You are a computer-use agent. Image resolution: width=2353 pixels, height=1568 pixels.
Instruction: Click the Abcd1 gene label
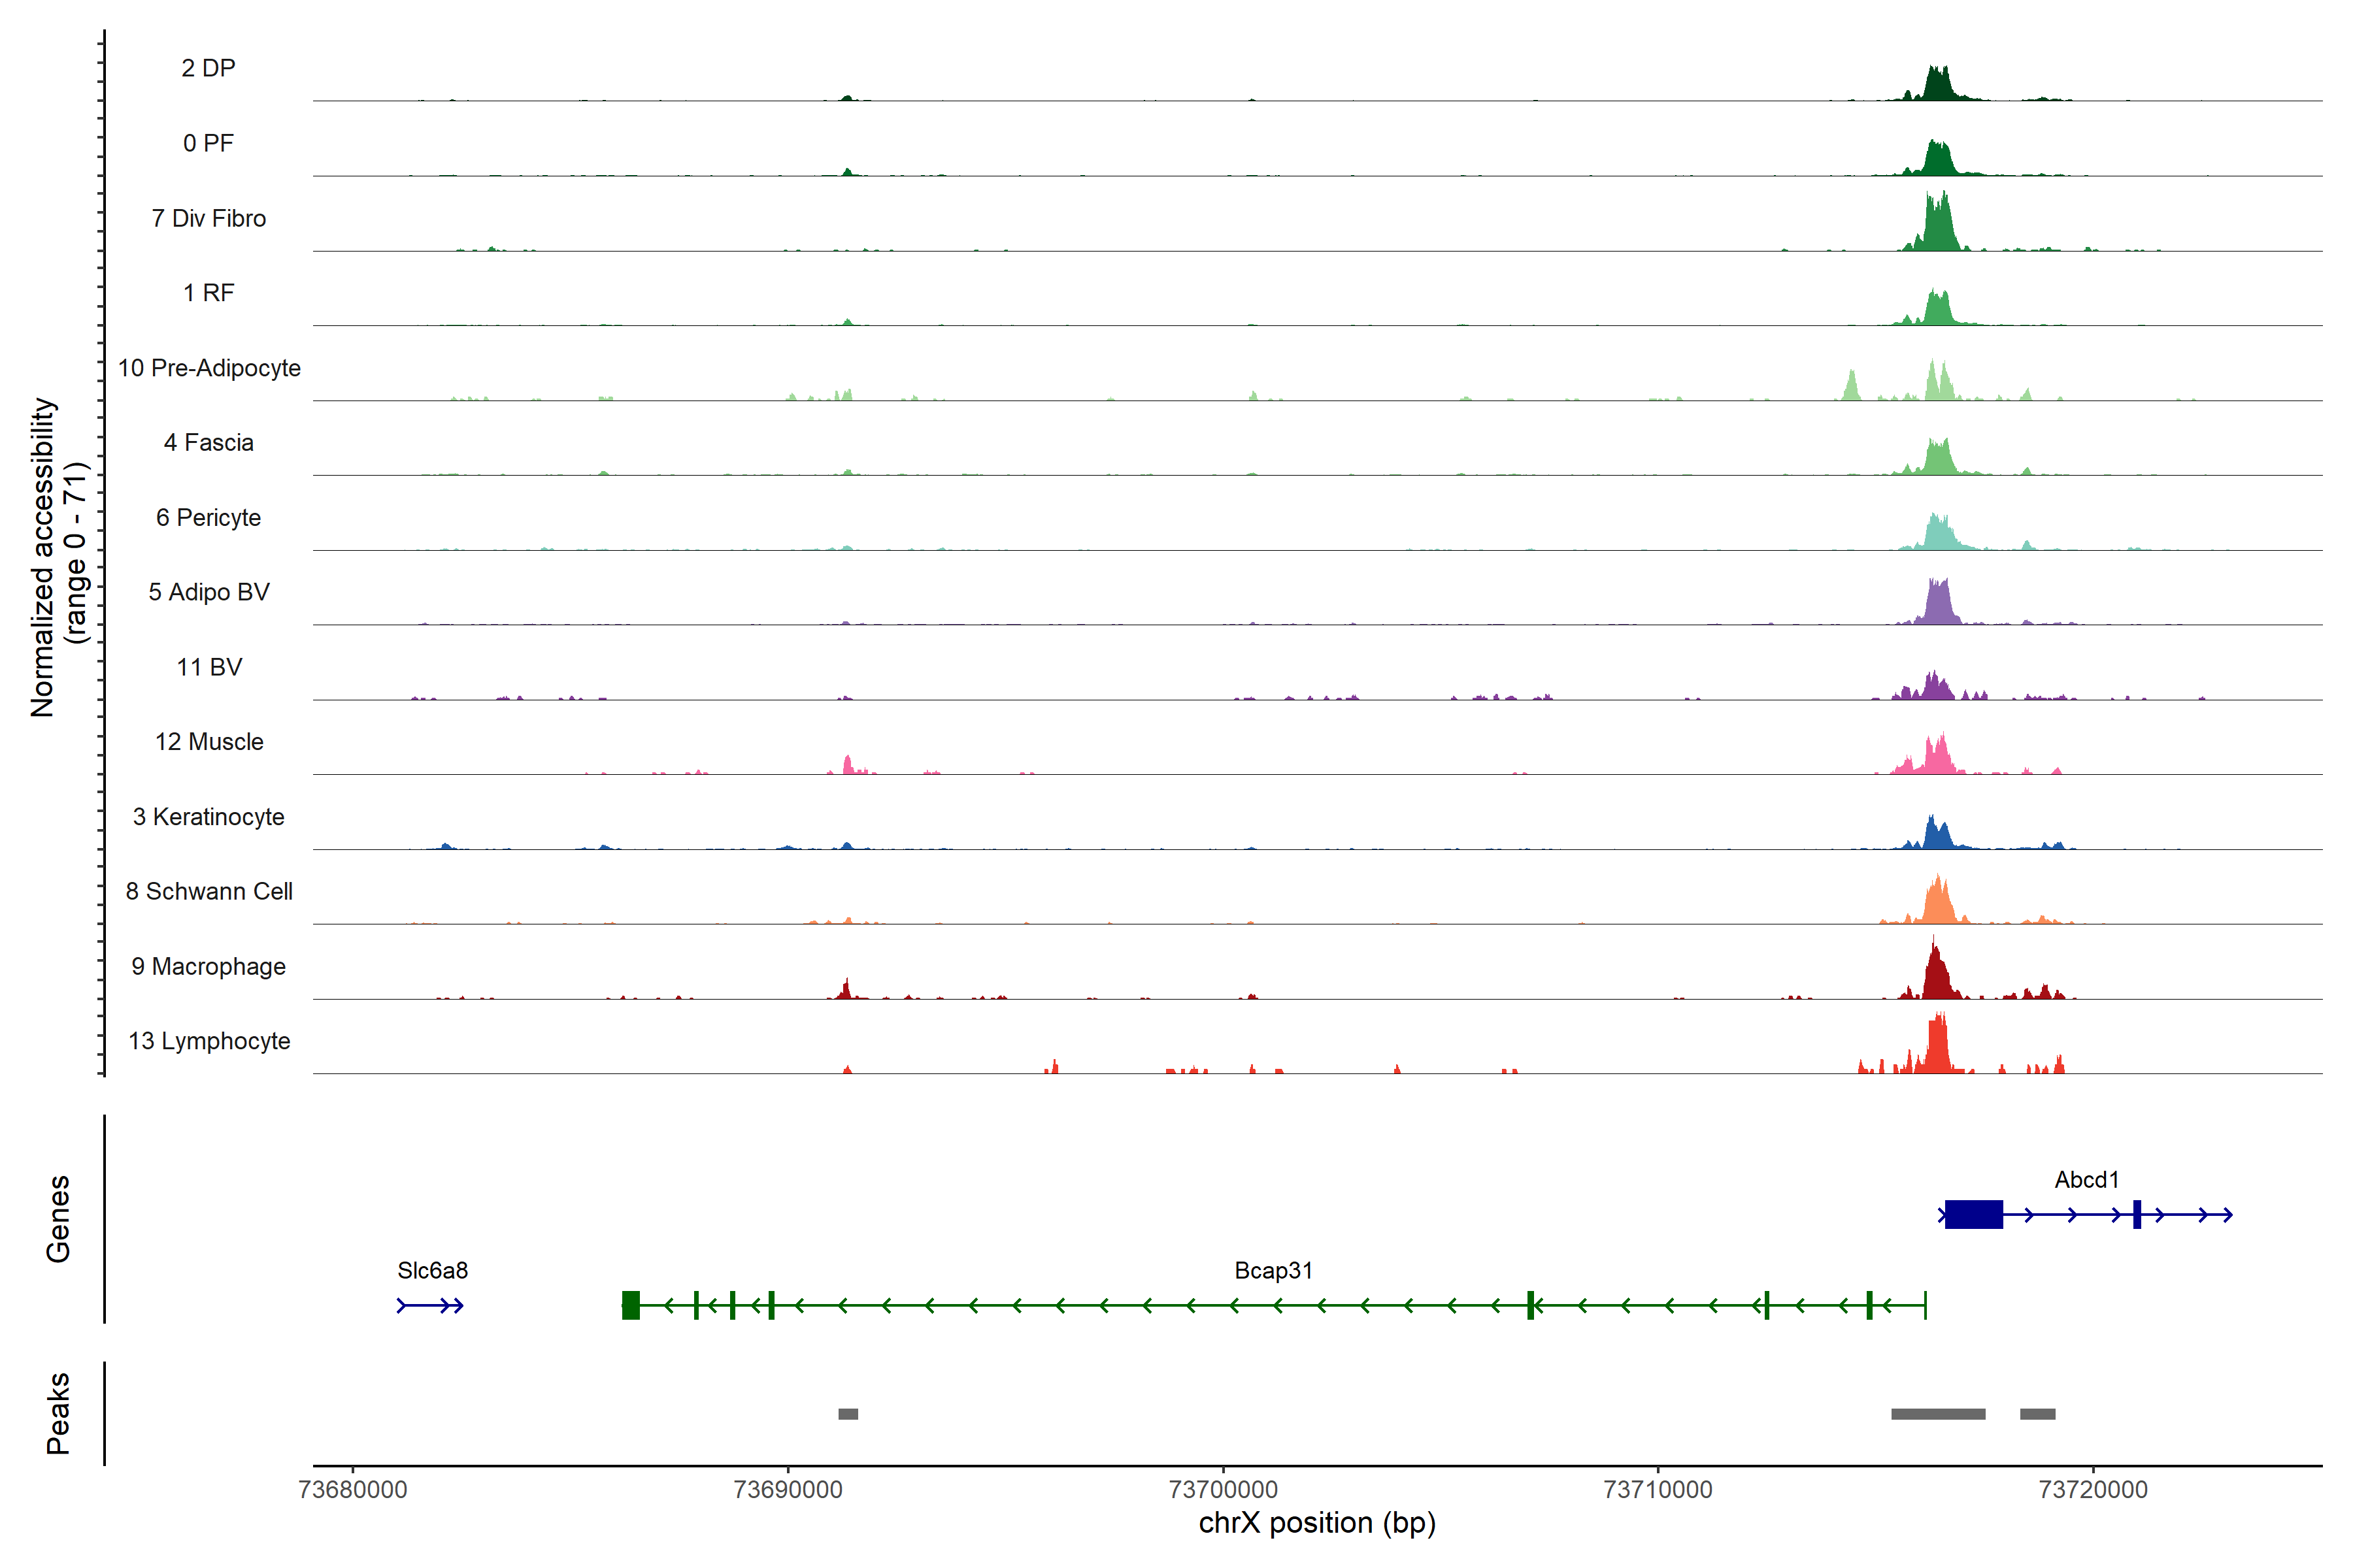(2086, 1180)
